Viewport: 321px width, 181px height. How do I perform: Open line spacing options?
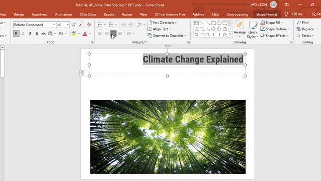tap(141, 25)
